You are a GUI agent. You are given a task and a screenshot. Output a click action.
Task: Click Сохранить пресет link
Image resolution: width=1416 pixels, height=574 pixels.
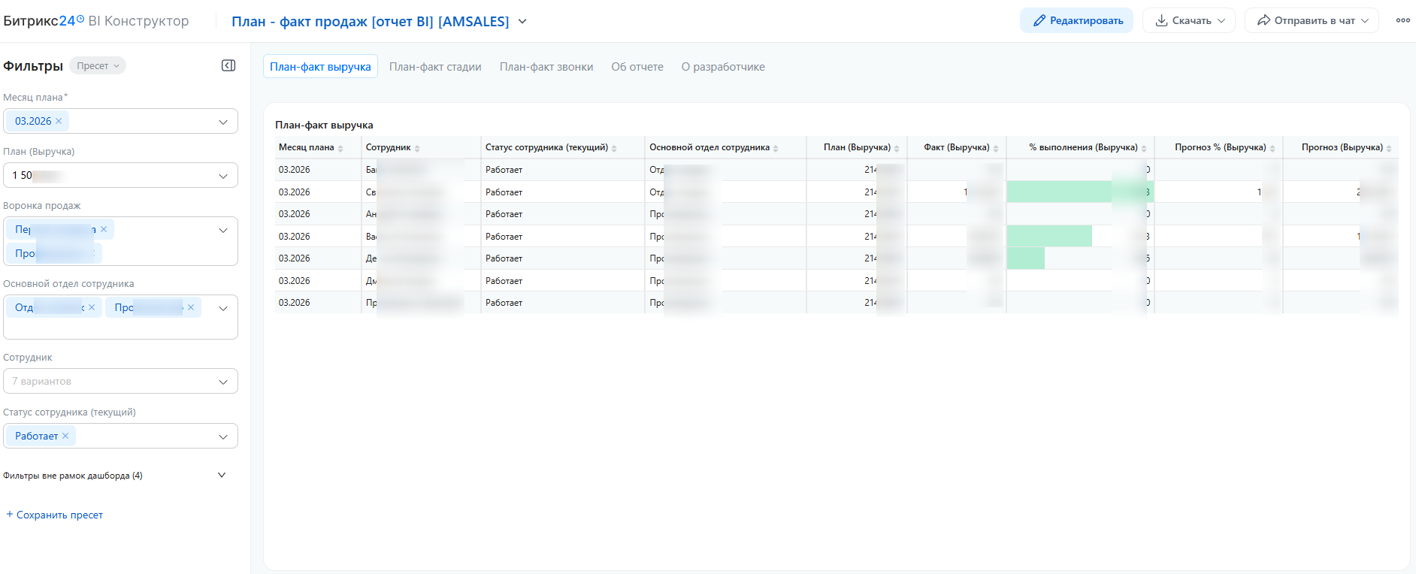[x=55, y=515]
